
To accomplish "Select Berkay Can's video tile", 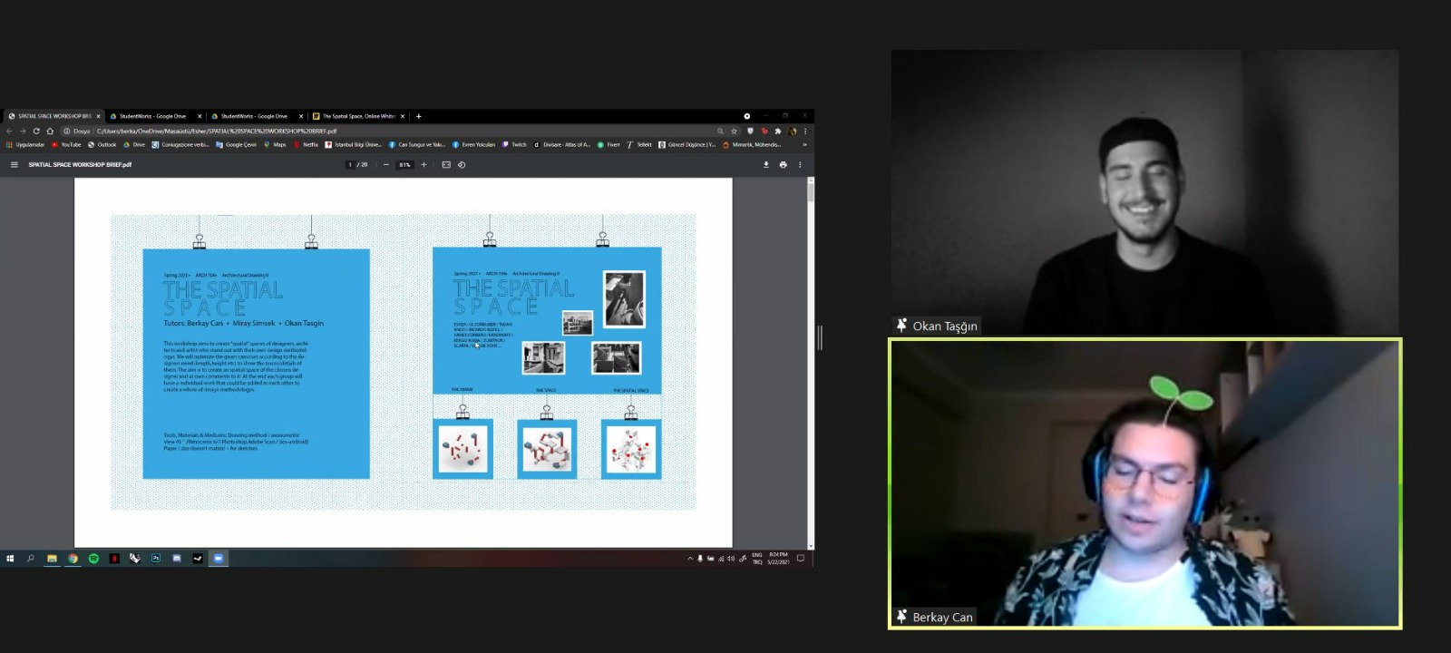I will coord(1145,483).
